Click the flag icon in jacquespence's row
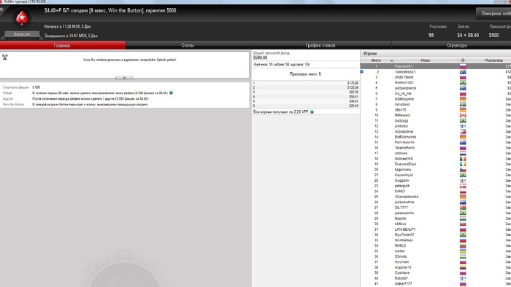Viewport: 511px width, 287px height. point(462,88)
